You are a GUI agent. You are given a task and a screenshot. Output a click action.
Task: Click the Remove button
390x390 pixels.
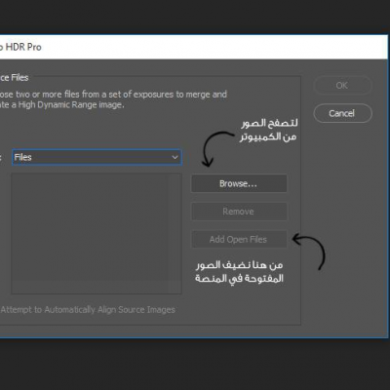point(239,212)
